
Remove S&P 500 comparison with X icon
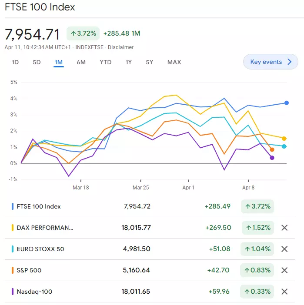click(284, 270)
